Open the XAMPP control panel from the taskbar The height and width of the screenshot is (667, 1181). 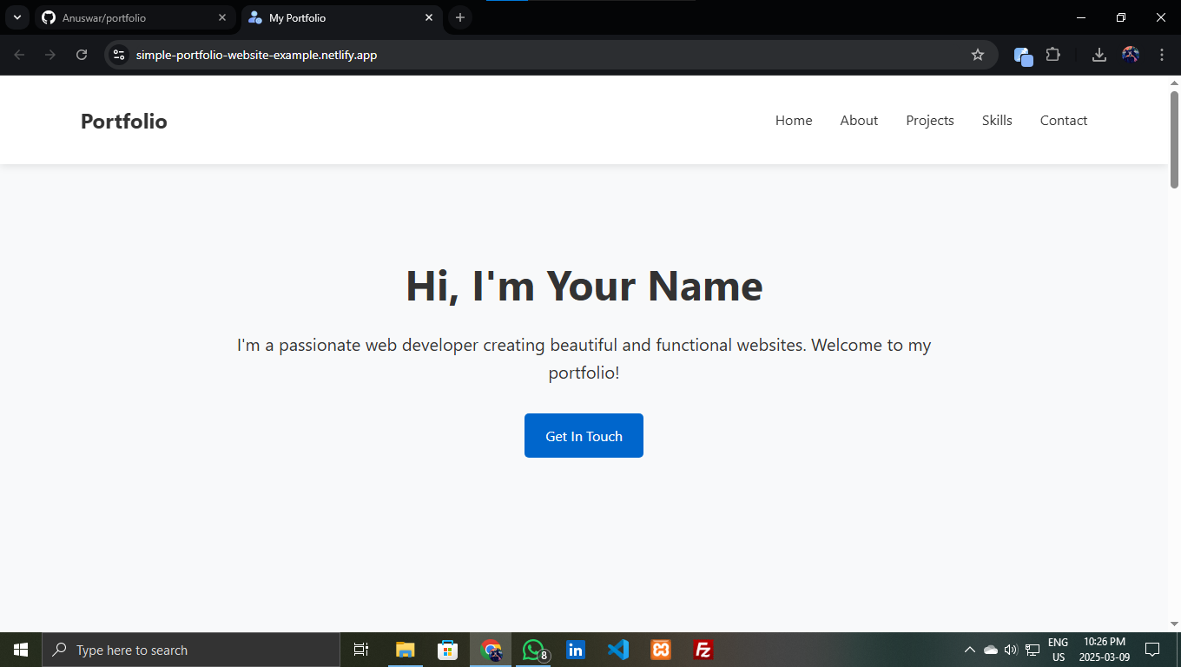click(660, 649)
